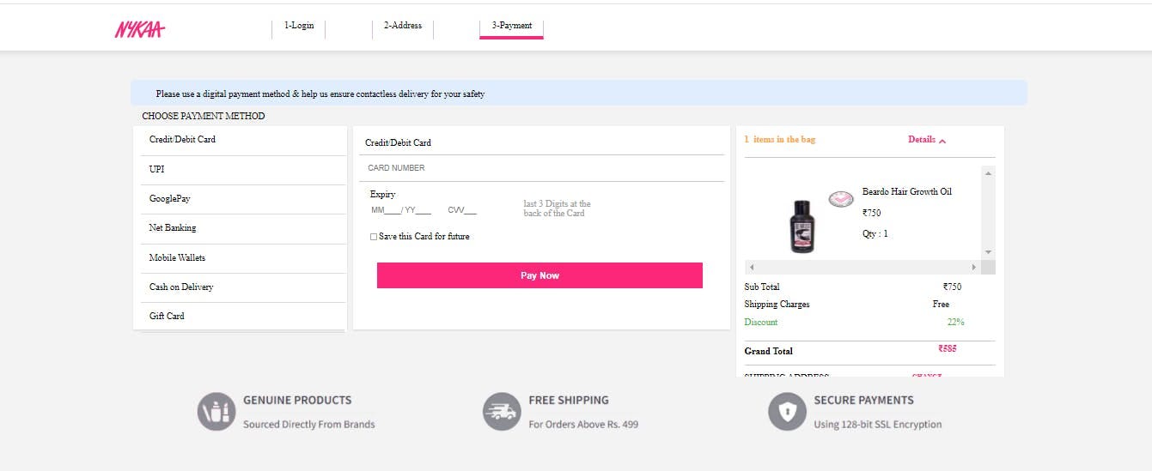Select the UPI payment method
The width and height of the screenshot is (1152, 471).
240,169
